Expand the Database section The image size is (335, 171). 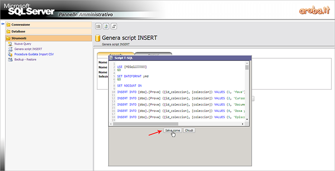coord(49,32)
